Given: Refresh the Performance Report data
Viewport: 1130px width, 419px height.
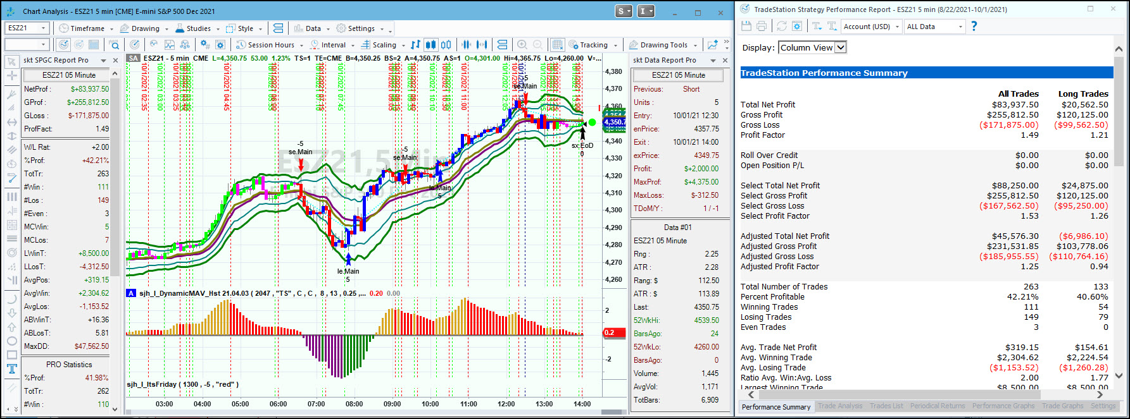Looking at the screenshot, I should (782, 26).
